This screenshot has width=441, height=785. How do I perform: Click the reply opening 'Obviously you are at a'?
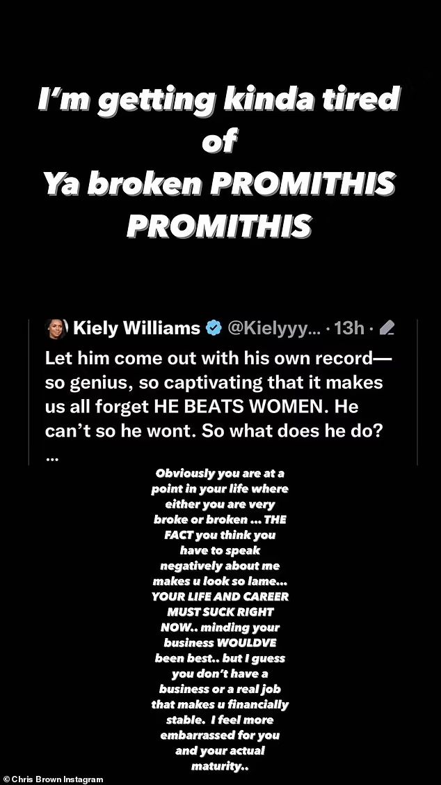(220, 473)
